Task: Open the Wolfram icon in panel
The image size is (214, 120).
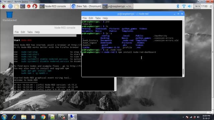Action: click(35, 6)
